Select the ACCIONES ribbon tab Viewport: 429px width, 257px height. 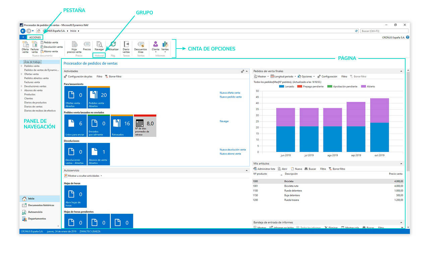[35, 37]
